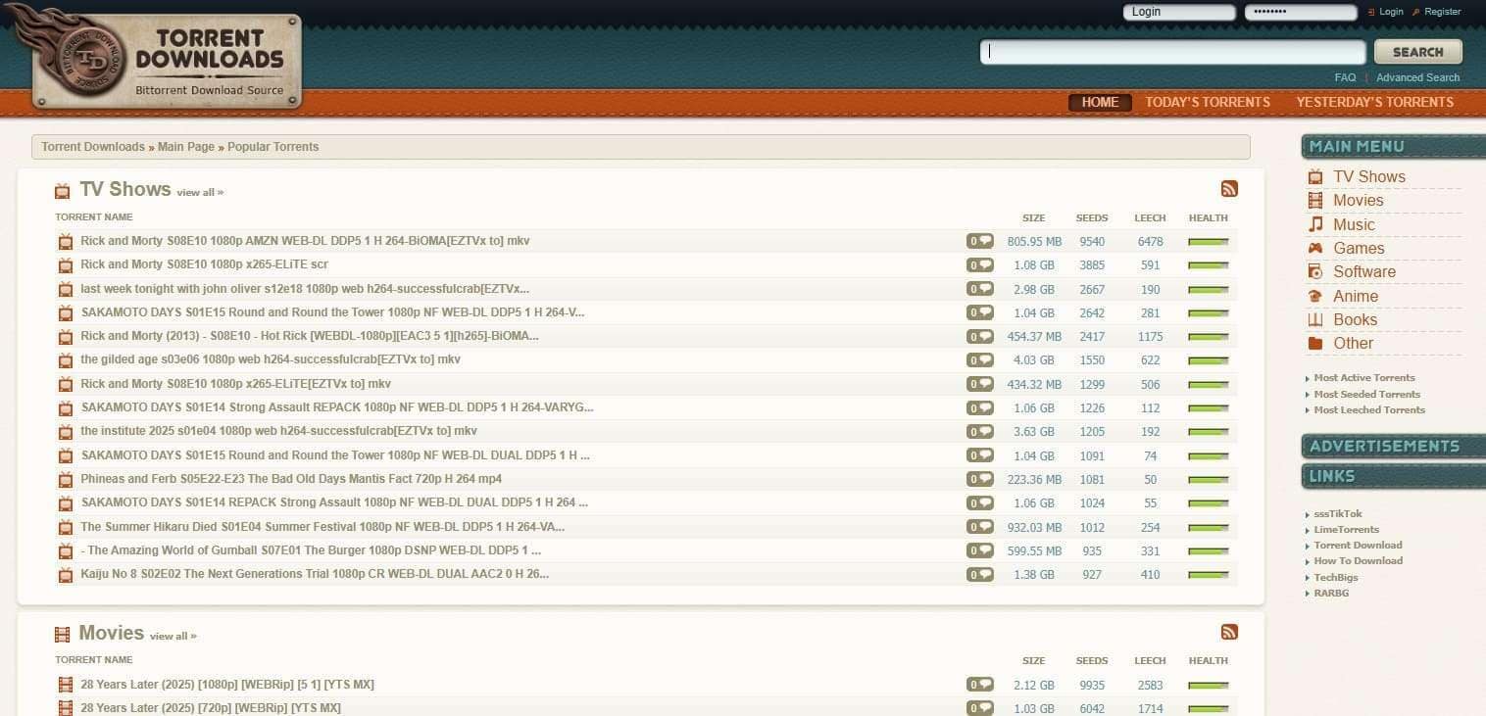Click the Login username field
The image size is (1486, 716).
(x=1179, y=12)
